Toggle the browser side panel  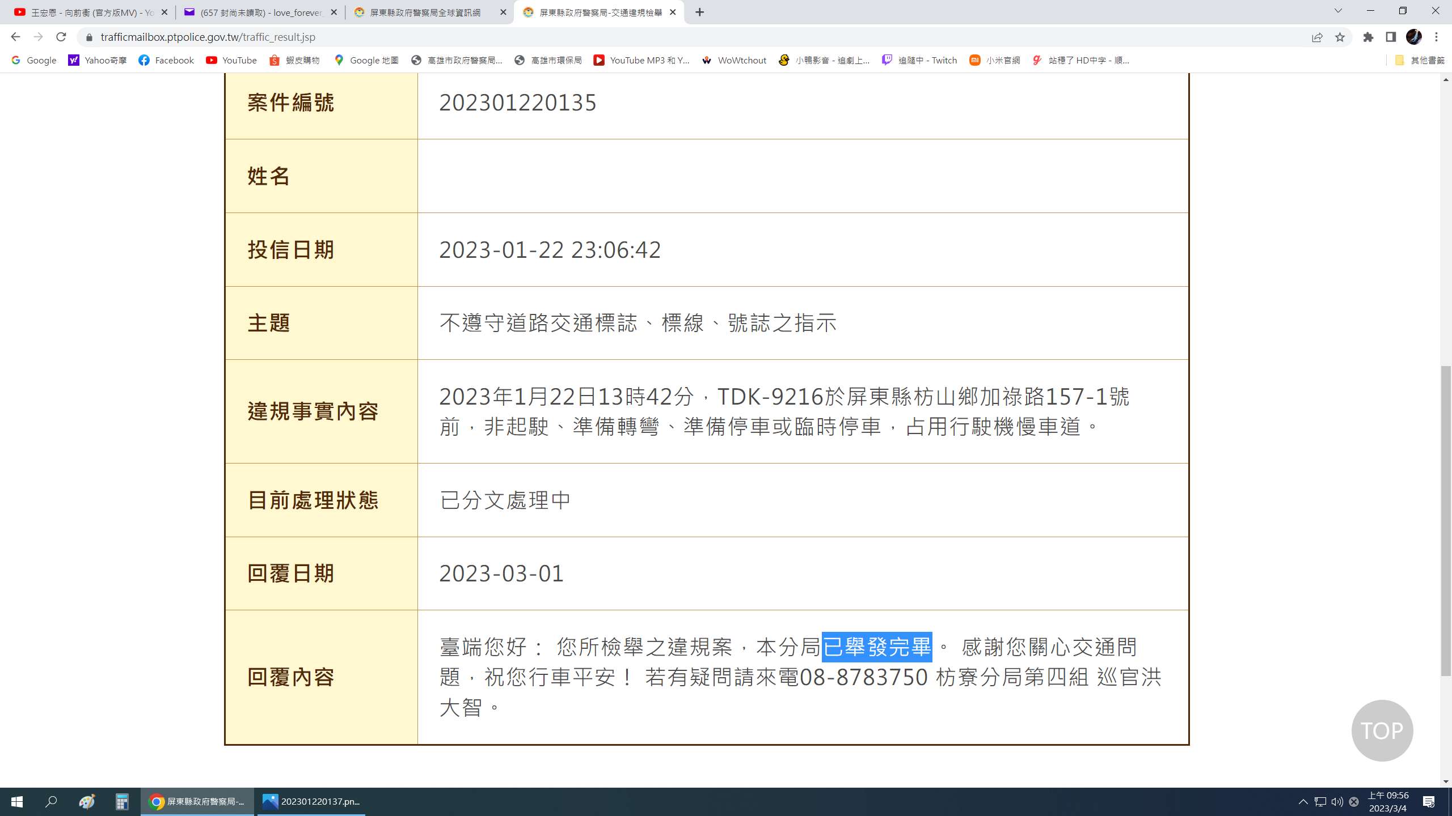point(1391,37)
